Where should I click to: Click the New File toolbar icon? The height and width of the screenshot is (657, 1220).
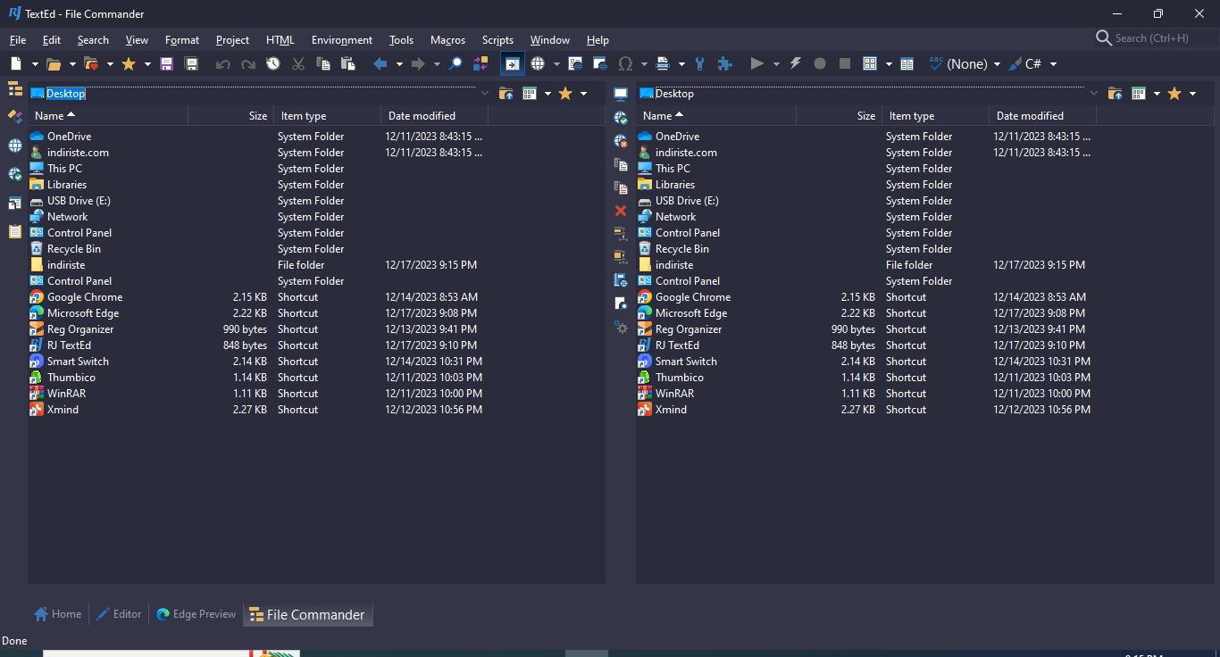pyautogui.click(x=16, y=64)
